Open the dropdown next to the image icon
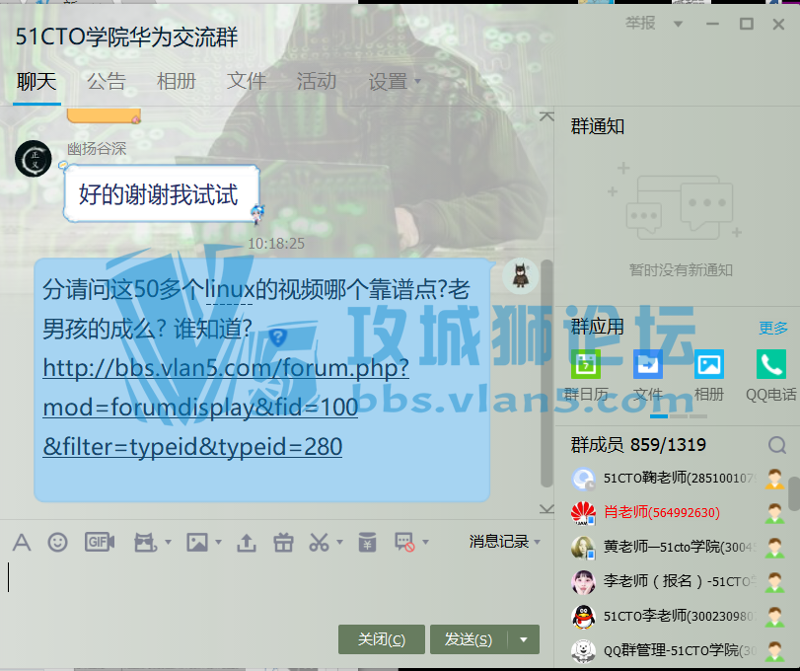The height and width of the screenshot is (671, 800). point(218,542)
